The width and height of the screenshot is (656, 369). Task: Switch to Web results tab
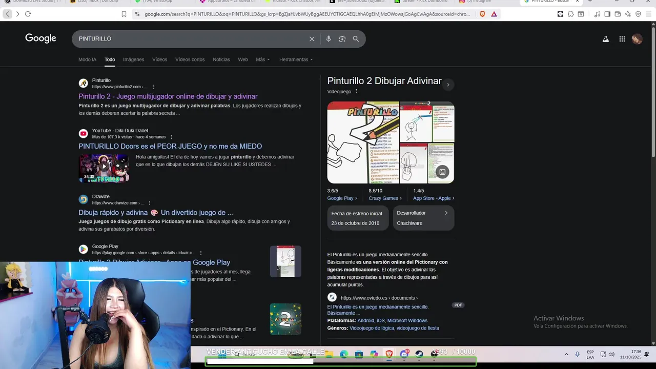[x=243, y=59]
